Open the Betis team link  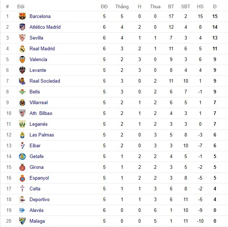(35, 92)
